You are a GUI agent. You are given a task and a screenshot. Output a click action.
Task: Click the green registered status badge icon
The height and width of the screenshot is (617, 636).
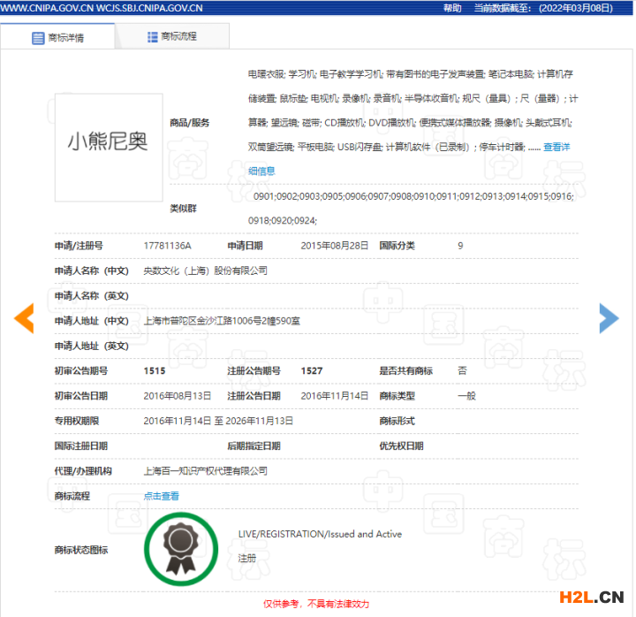(181, 550)
